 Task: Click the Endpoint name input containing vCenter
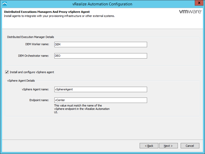(x=101, y=100)
